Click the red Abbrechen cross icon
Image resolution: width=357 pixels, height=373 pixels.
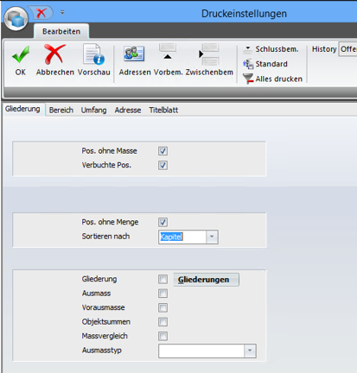[54, 54]
